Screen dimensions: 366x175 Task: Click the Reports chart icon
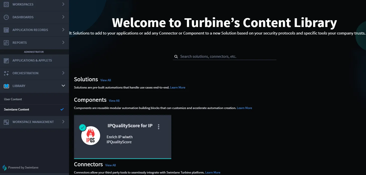point(6,42)
